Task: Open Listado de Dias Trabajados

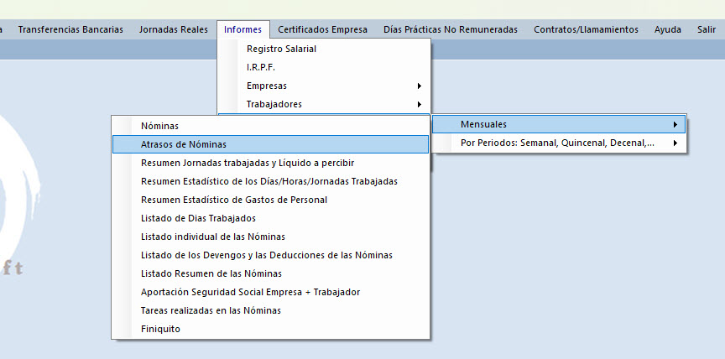Action: click(199, 218)
